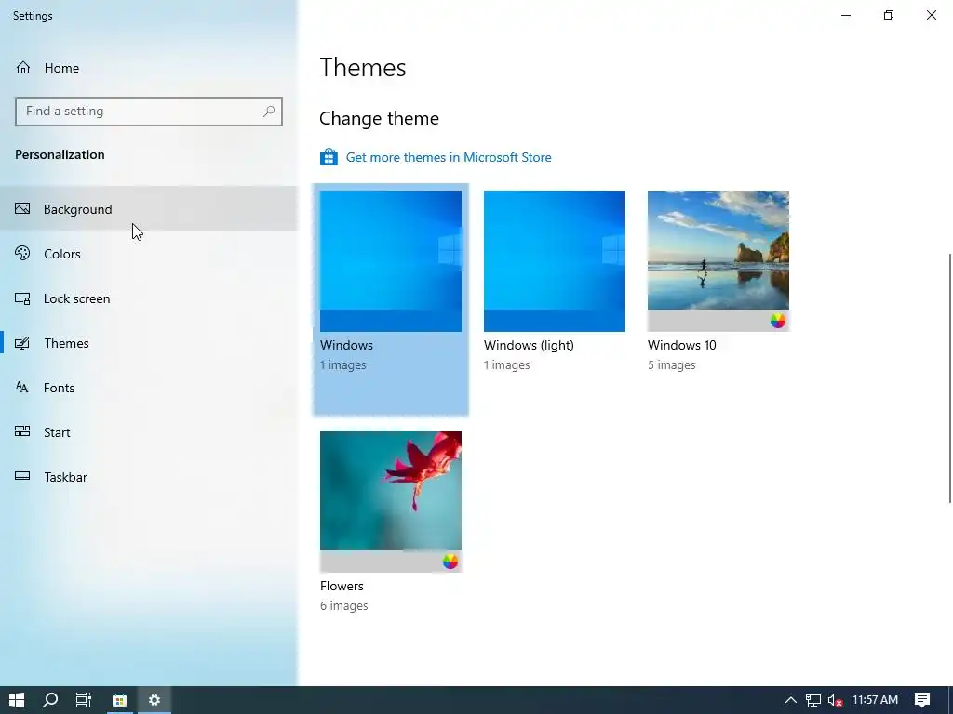Open the Action Center notifications icon

coord(922,700)
